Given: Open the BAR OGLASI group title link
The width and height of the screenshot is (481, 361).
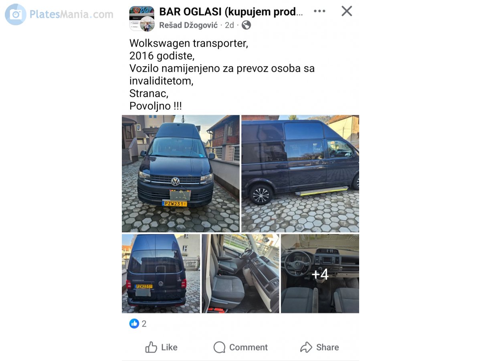Looking at the screenshot, I should pyautogui.click(x=231, y=12).
